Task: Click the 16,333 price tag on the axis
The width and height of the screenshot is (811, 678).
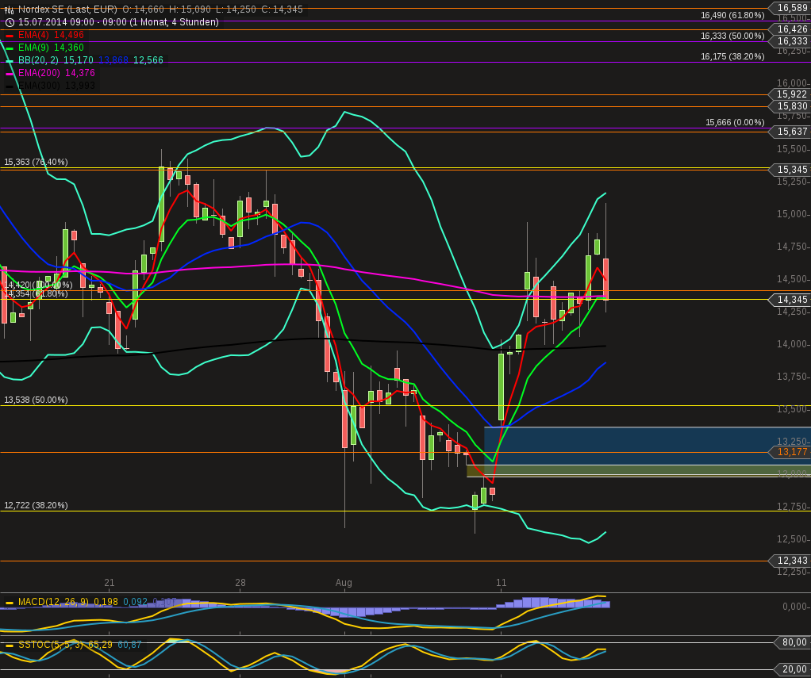Action: [790, 41]
